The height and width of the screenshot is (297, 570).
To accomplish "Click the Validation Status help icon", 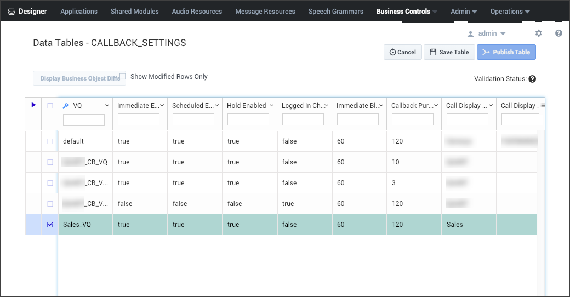I will click(532, 79).
